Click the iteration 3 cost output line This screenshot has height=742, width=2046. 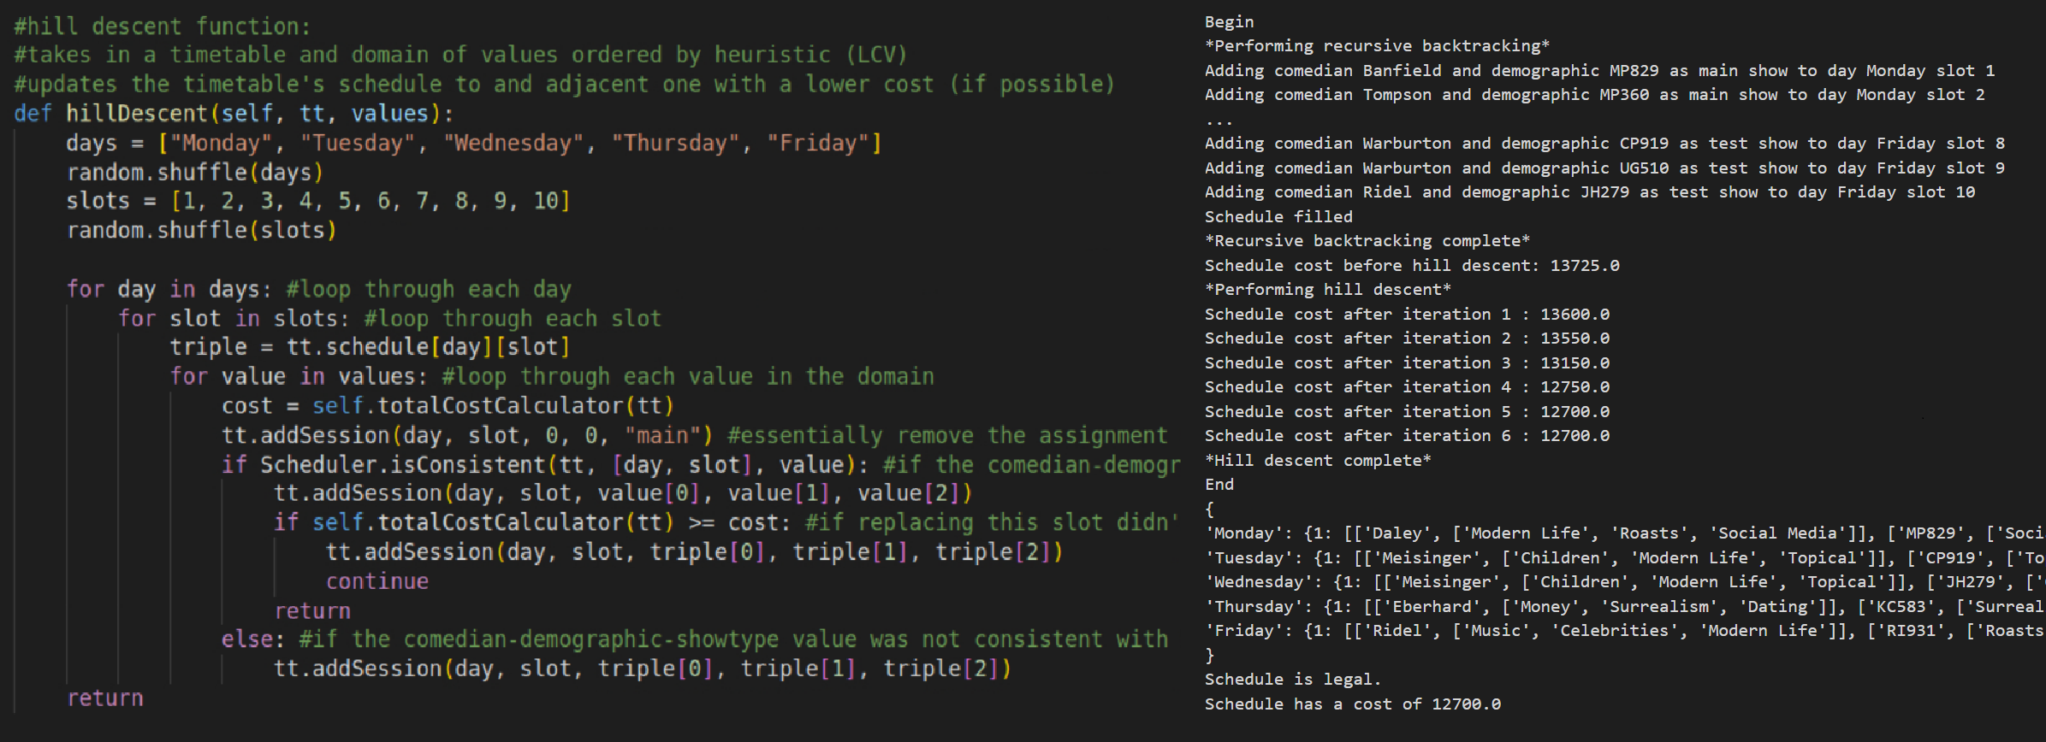[1407, 363]
